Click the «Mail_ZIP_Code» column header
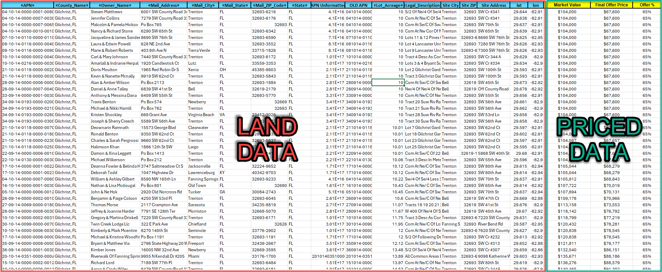This screenshot has width=662, height=272. click(x=269, y=5)
